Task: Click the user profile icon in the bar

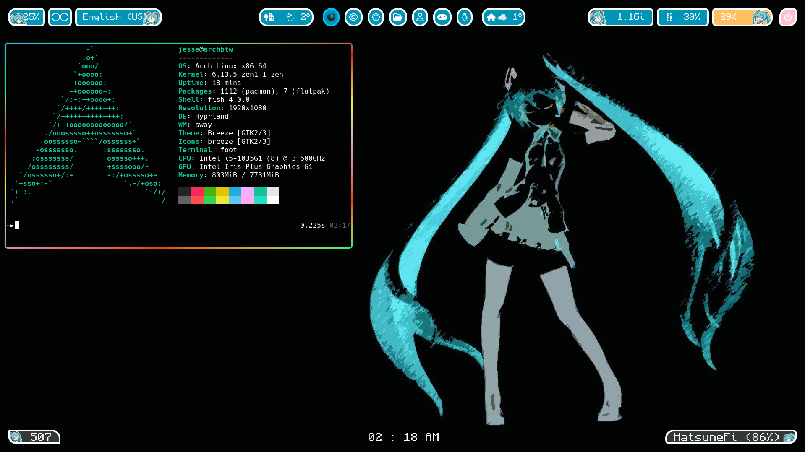Action: [x=420, y=17]
